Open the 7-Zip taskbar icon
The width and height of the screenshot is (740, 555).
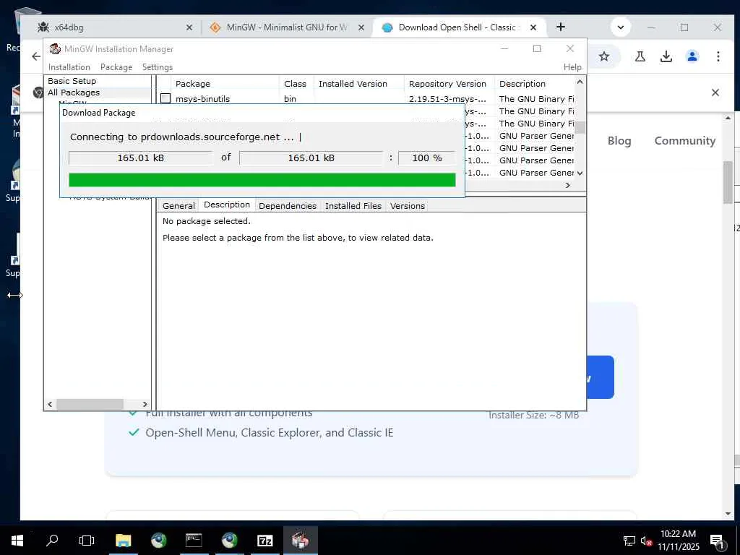point(264,541)
